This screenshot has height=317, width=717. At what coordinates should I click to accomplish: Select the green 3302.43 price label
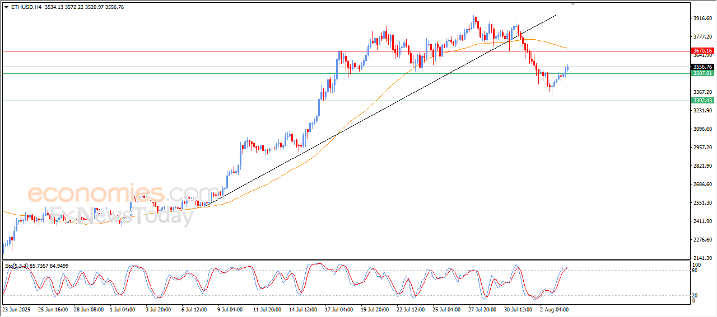[702, 101]
